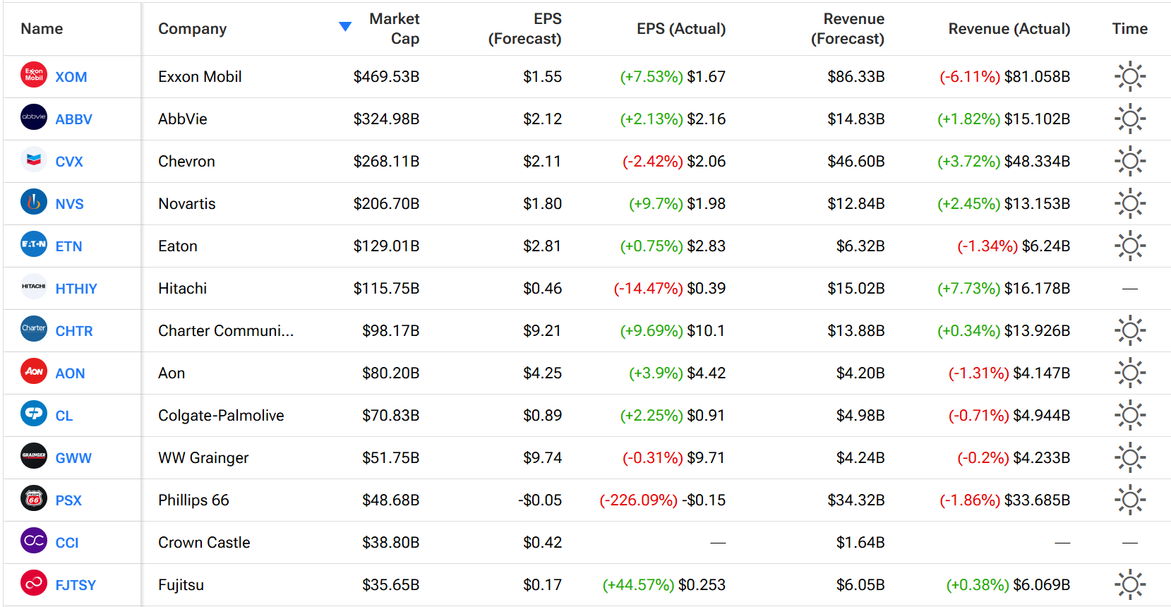Click the sun time icon for Fujitsu
Image resolution: width=1171 pixels, height=607 pixels.
tap(1130, 584)
